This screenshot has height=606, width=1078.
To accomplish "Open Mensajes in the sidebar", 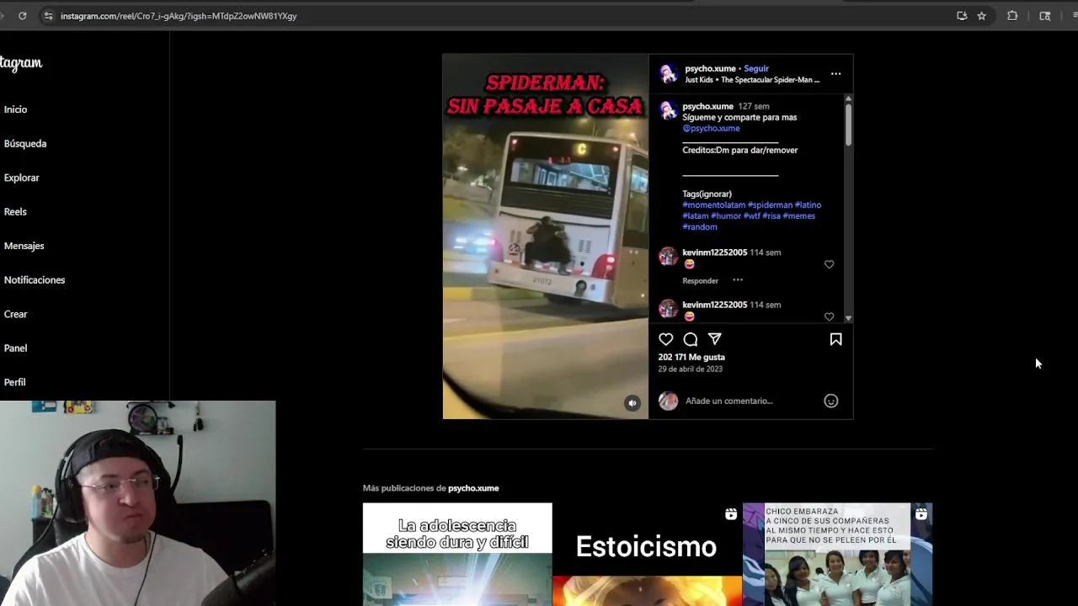I will (x=24, y=246).
